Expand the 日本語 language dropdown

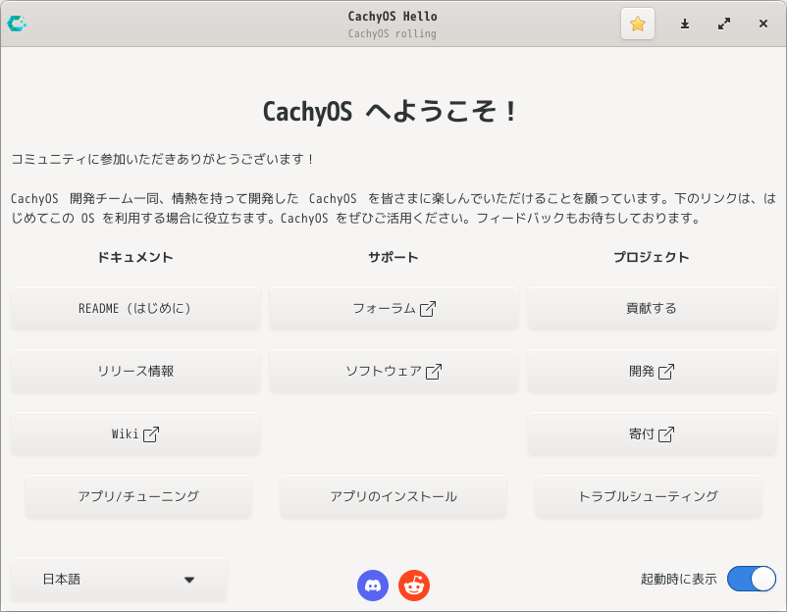coord(119,580)
